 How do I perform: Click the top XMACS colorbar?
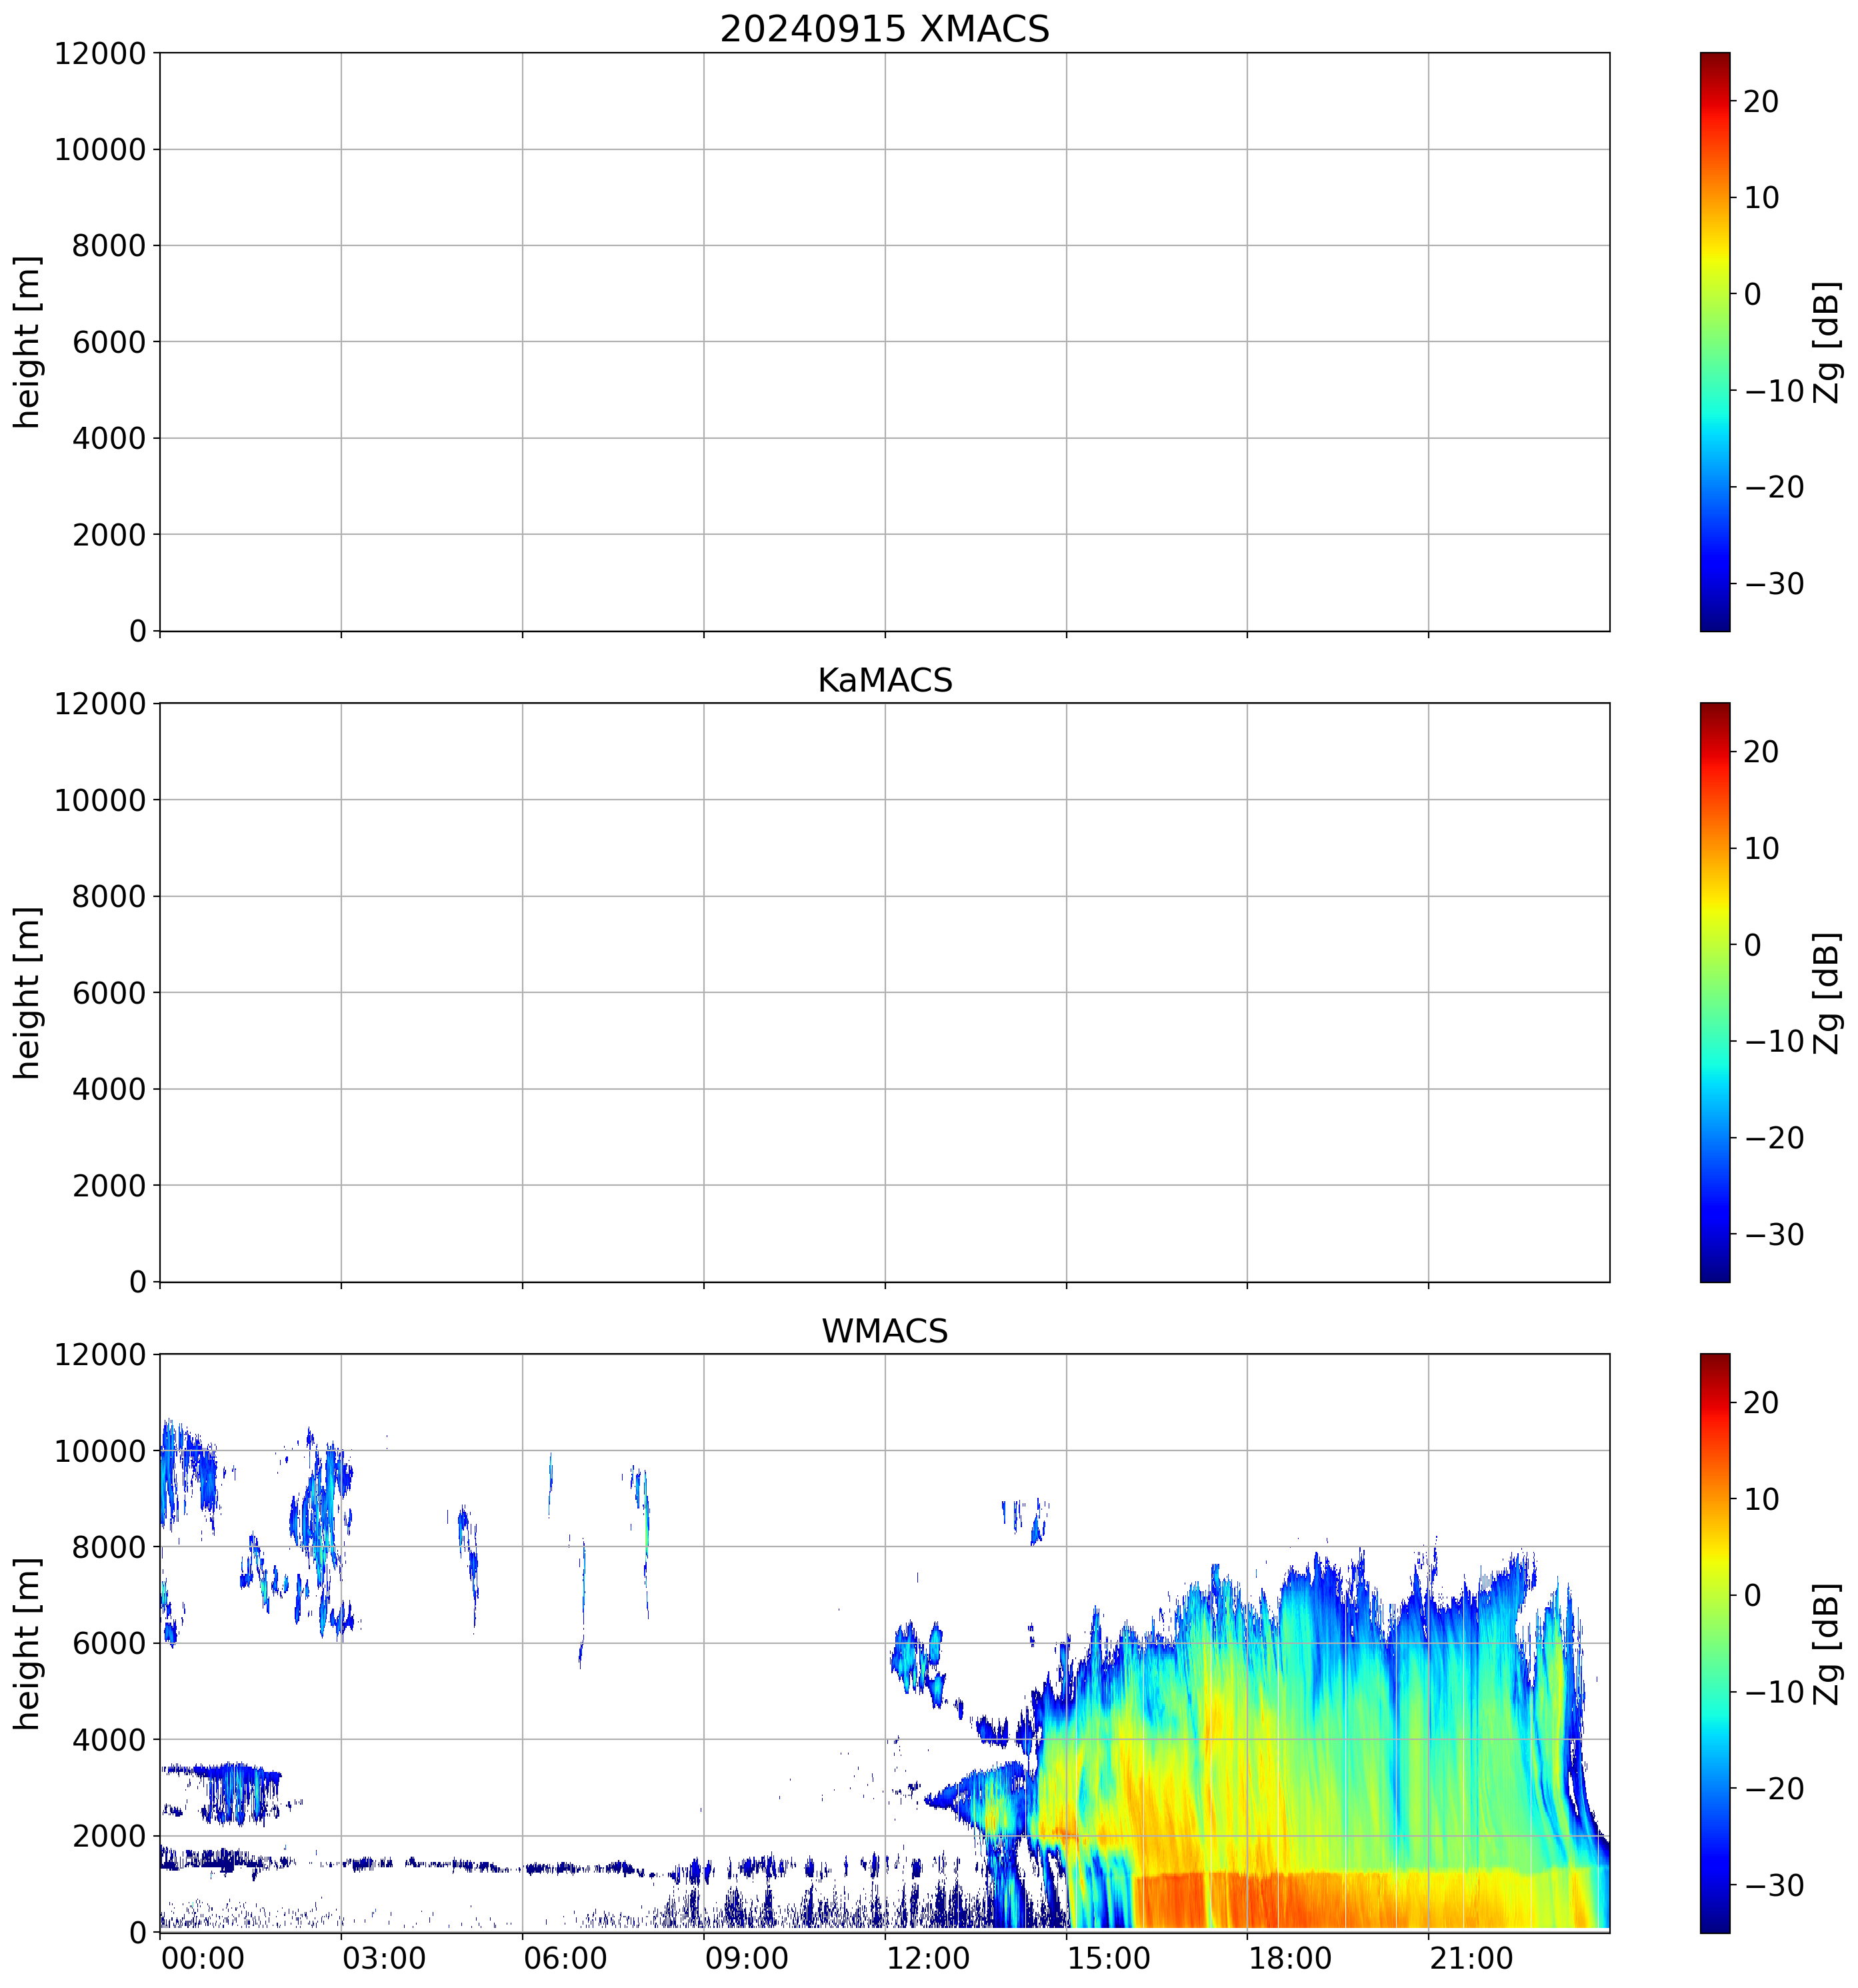point(1714,341)
